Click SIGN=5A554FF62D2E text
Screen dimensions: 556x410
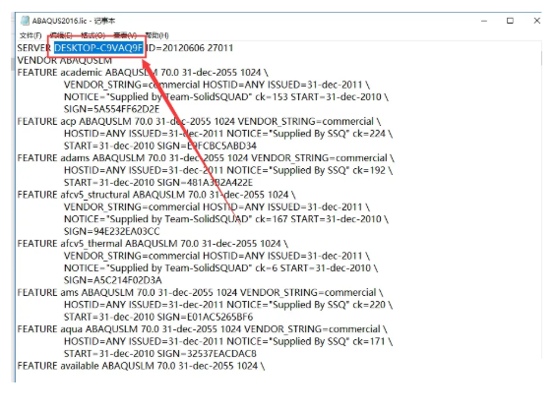pos(112,109)
